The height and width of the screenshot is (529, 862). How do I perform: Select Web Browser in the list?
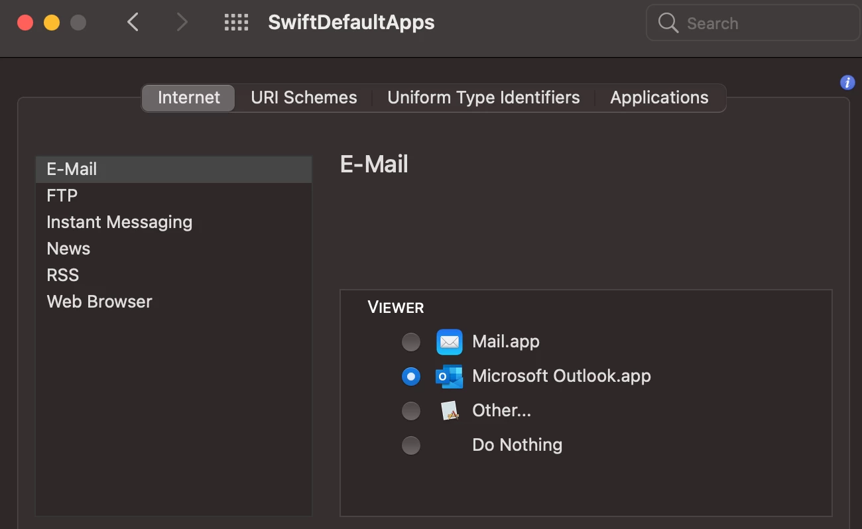[174, 302]
